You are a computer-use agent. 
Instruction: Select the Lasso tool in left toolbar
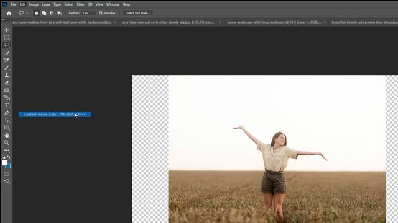7,45
